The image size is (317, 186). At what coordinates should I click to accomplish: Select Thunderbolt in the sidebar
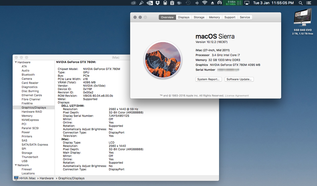(30, 157)
